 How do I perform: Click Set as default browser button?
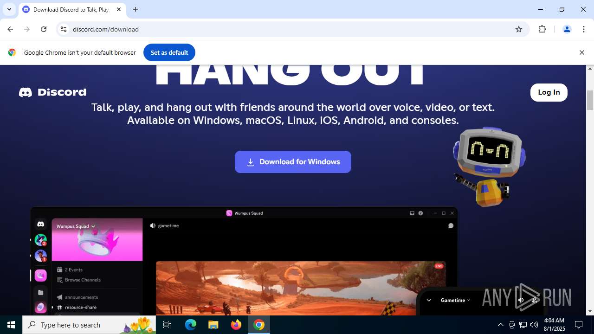coord(169,52)
